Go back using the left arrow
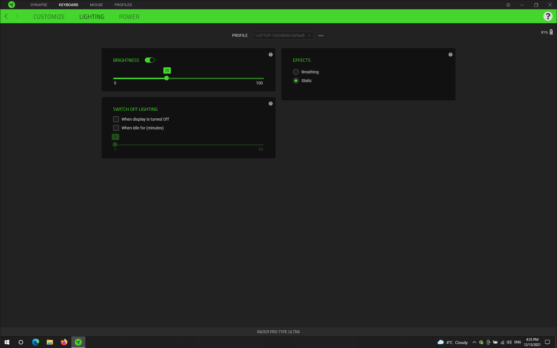 pyautogui.click(x=6, y=17)
